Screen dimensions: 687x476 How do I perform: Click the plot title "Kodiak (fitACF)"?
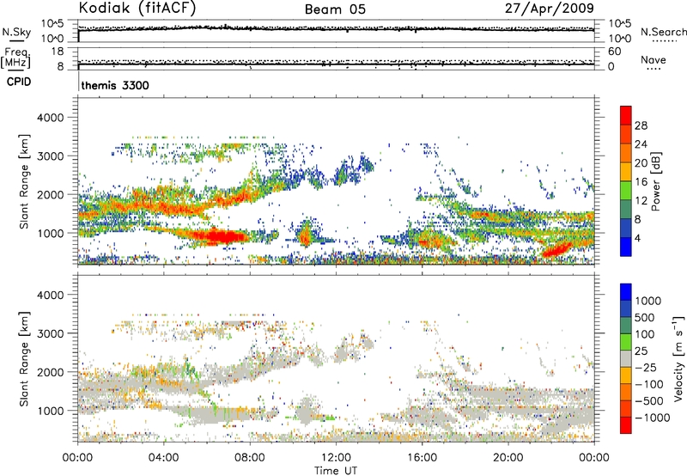[x=137, y=9]
